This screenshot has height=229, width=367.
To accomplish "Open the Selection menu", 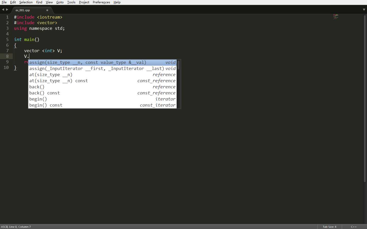I will [26, 2].
